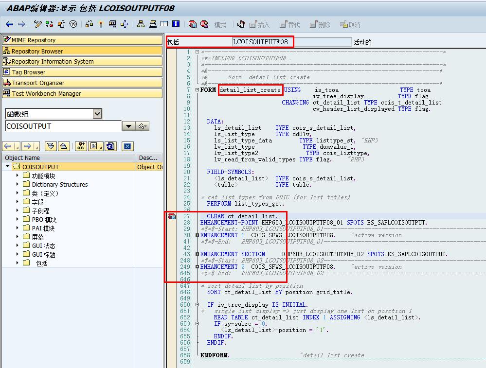Click the Pretty Printer icon before 插入
Viewport: 486px width, 368px height.
point(241,24)
